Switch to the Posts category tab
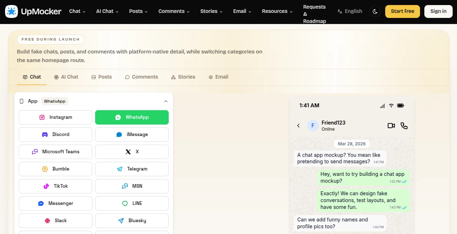Screen dimensions: 457x234 click(x=102, y=77)
